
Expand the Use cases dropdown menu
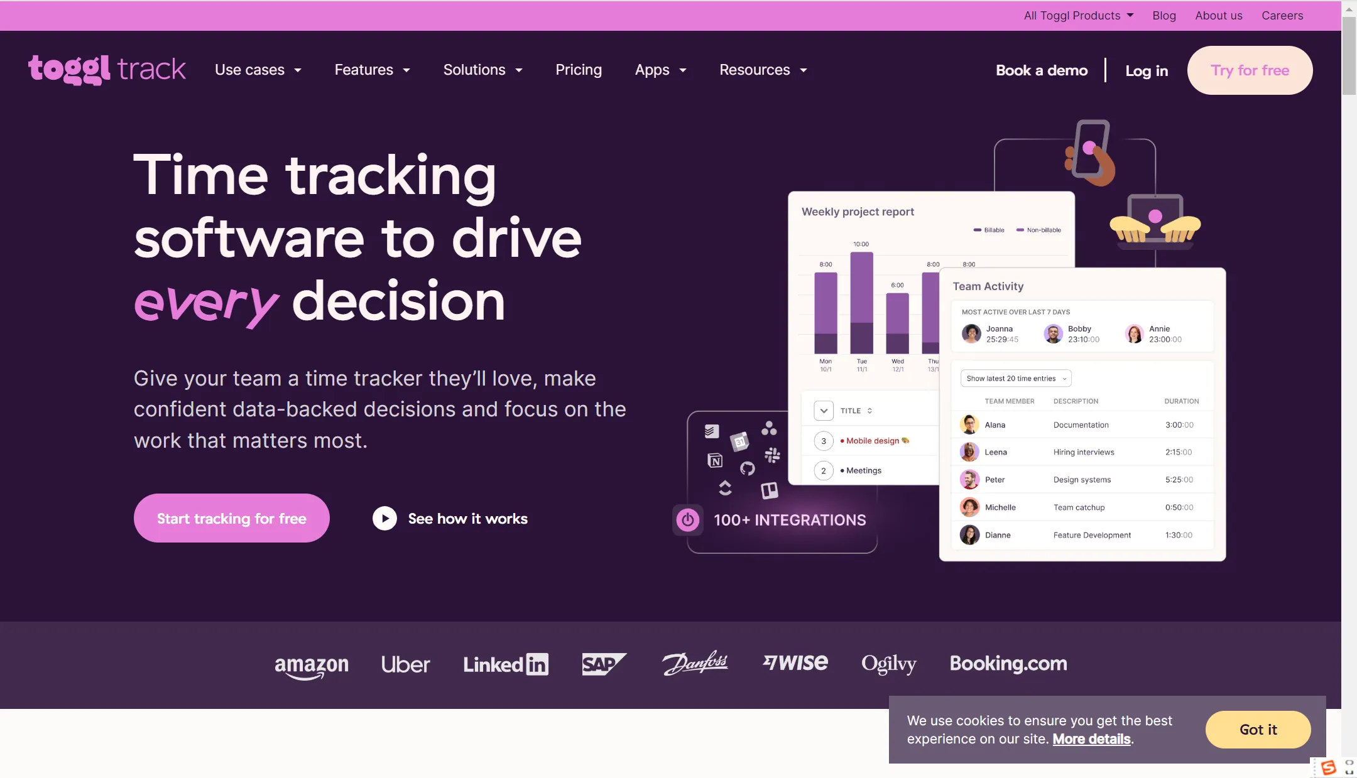pos(257,70)
